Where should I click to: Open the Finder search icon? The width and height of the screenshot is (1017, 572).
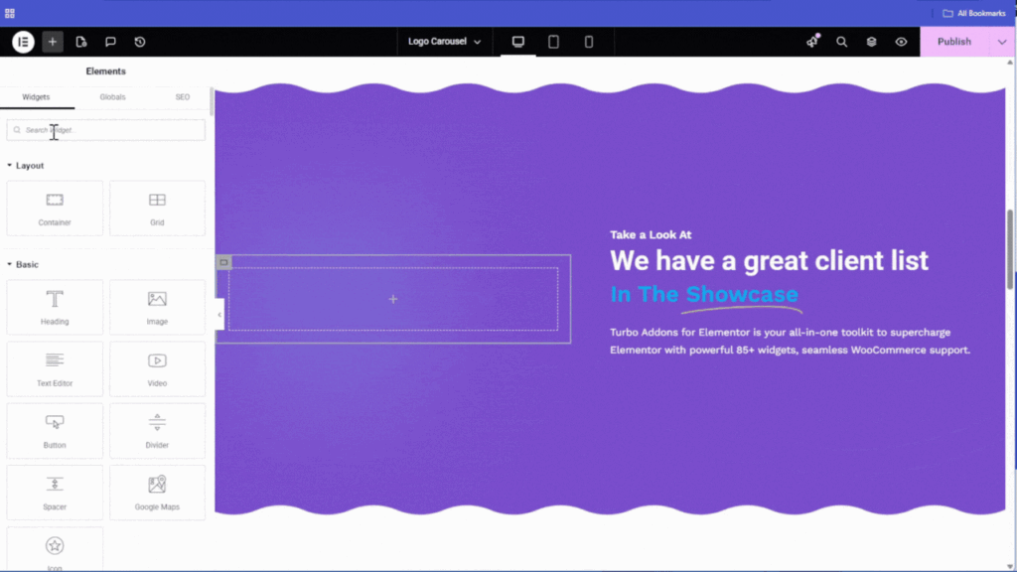point(841,42)
